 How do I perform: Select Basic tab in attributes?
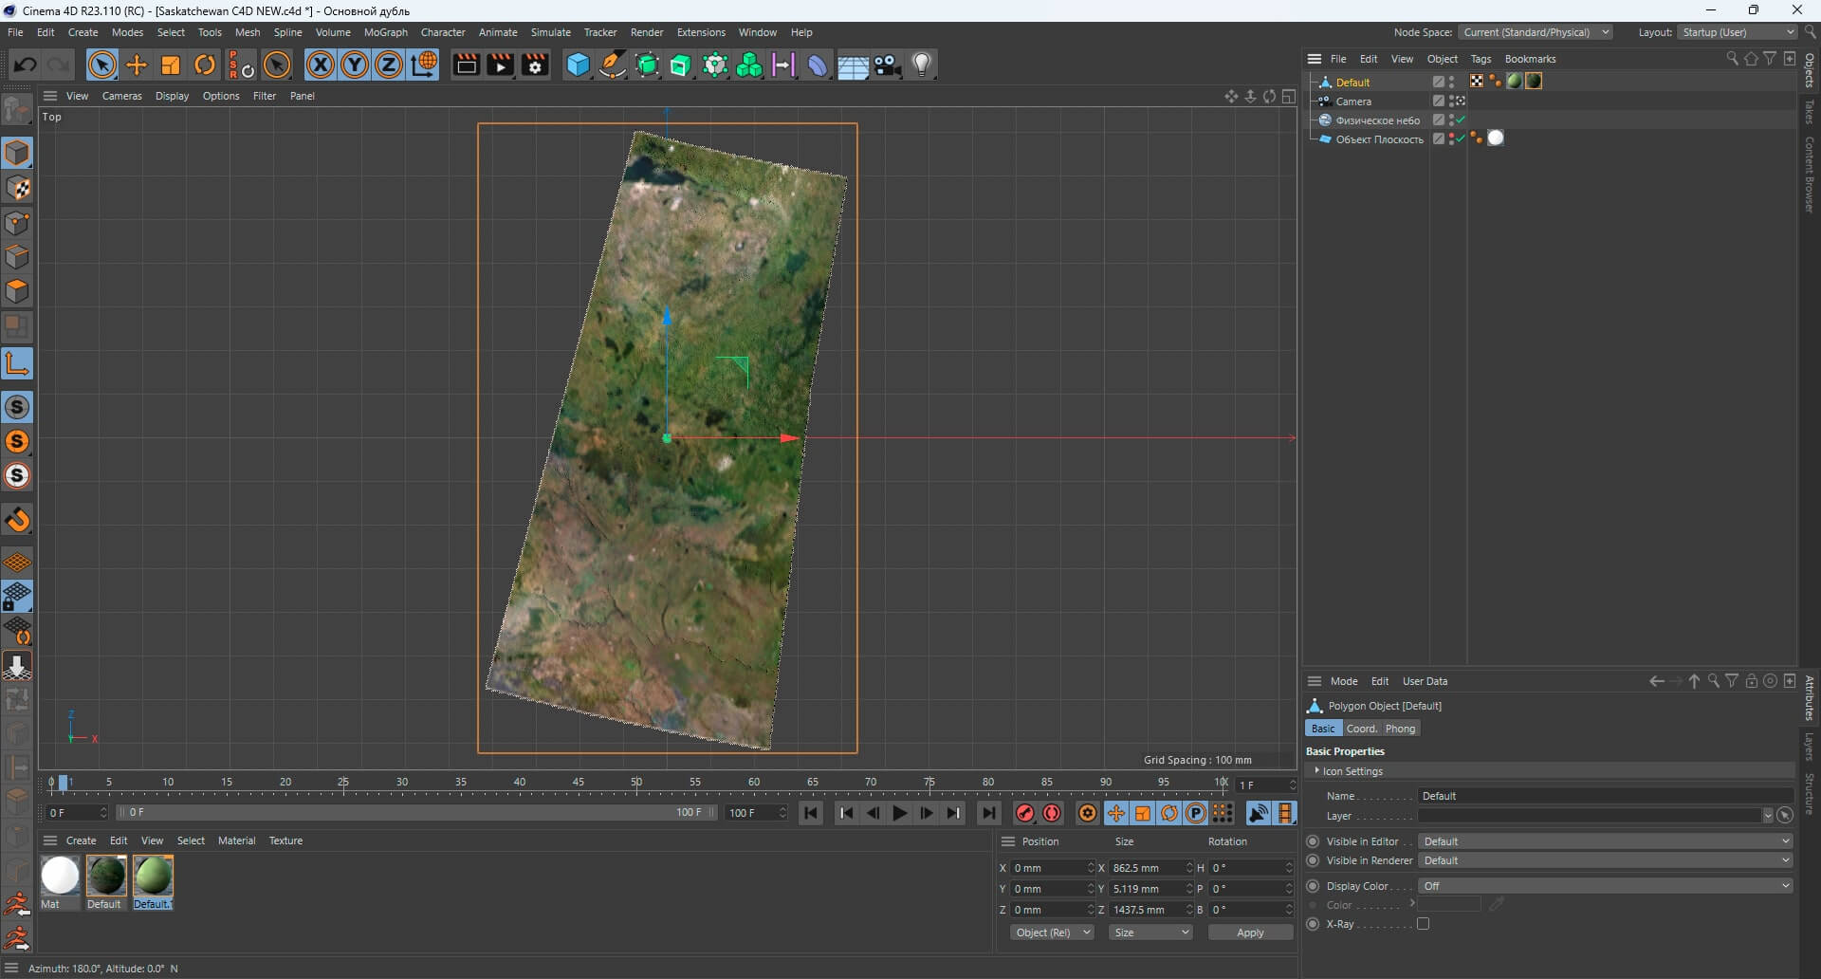(1323, 729)
